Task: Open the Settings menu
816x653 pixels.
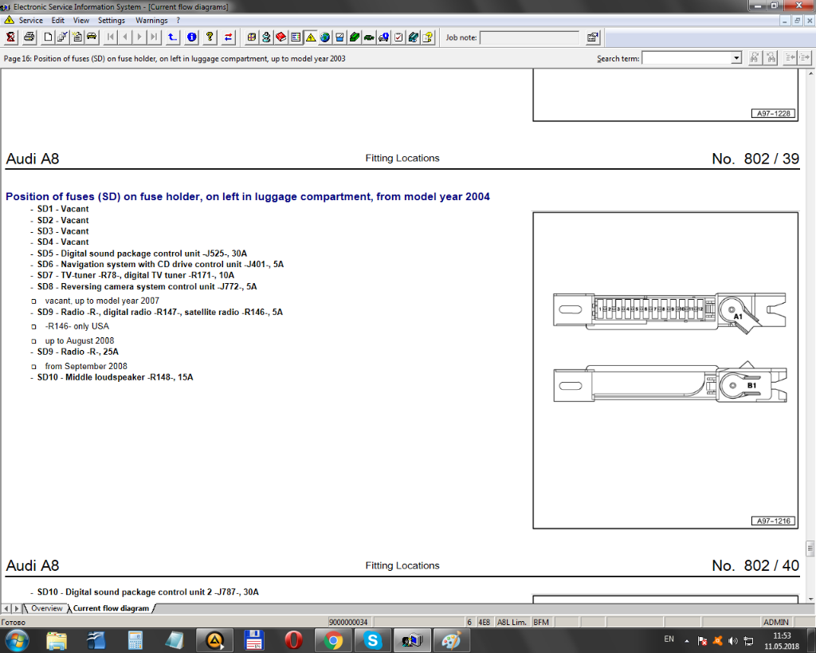Action: (112, 20)
